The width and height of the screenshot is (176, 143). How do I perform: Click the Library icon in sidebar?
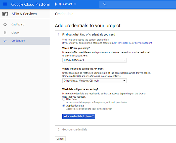pos(5,33)
